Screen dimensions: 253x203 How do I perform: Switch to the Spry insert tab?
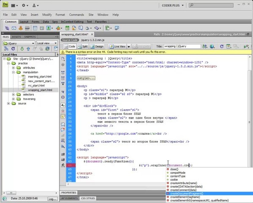55,22
